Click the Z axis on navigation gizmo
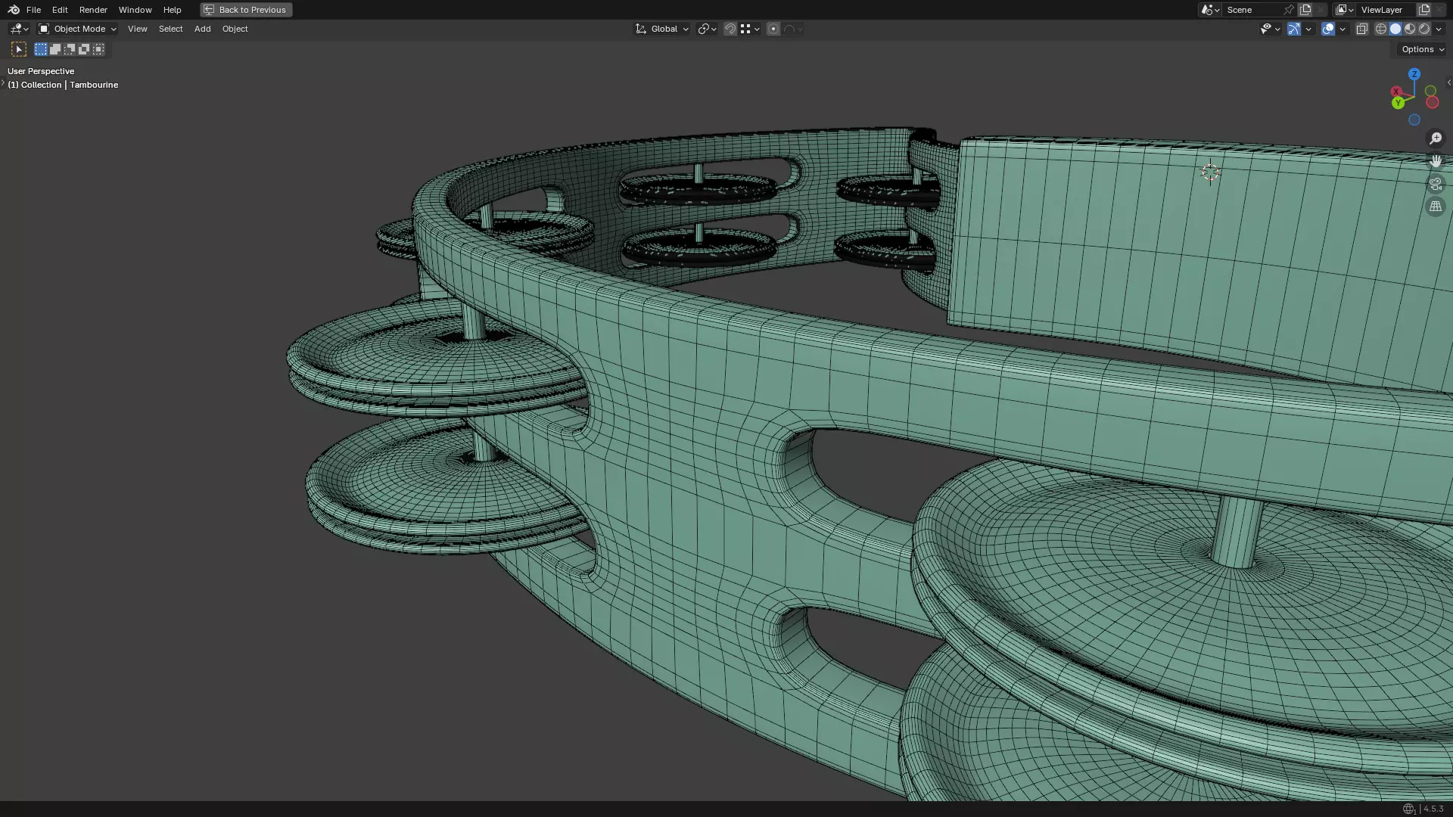This screenshot has height=817, width=1453. point(1414,74)
